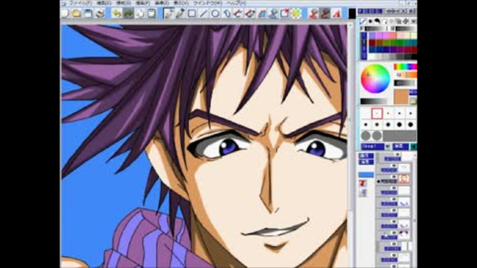Click the light blue swatch left of layers
Image resolution: width=477 pixels, height=268 pixels.
pos(366,175)
